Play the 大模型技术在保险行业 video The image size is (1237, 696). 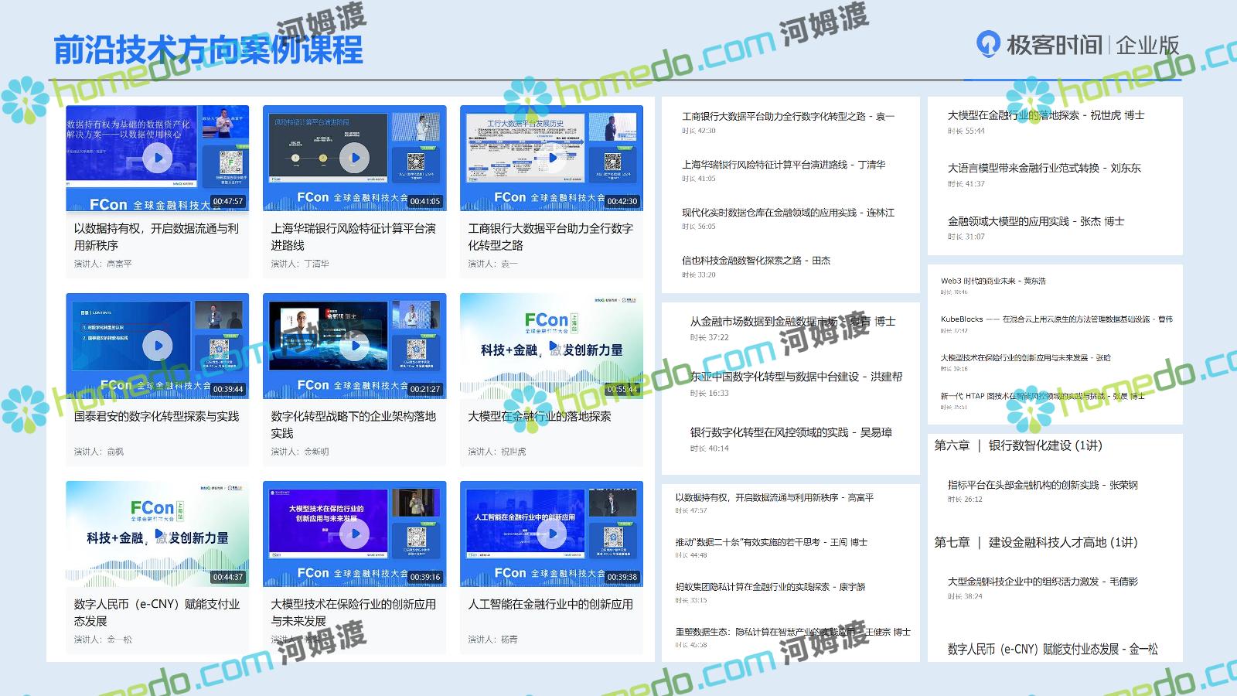click(355, 534)
